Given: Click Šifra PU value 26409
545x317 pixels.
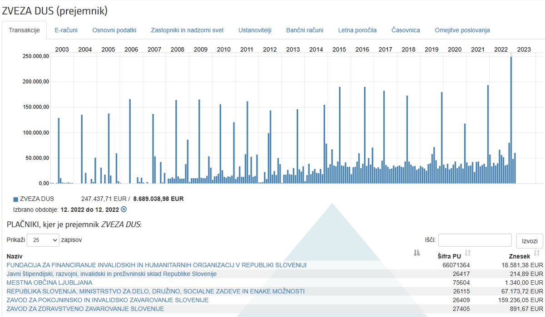Looking at the screenshot, I should click(461, 300).
